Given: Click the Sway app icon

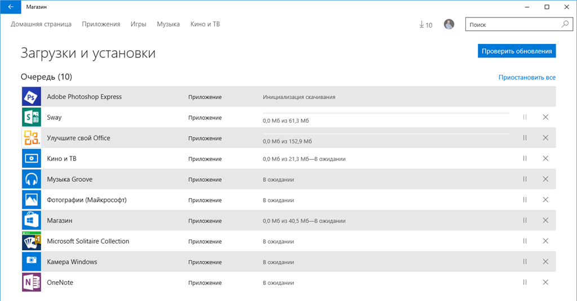Looking at the screenshot, I should [32, 117].
